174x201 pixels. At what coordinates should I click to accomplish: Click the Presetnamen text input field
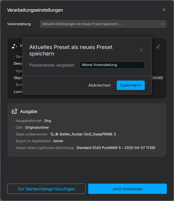(112, 65)
